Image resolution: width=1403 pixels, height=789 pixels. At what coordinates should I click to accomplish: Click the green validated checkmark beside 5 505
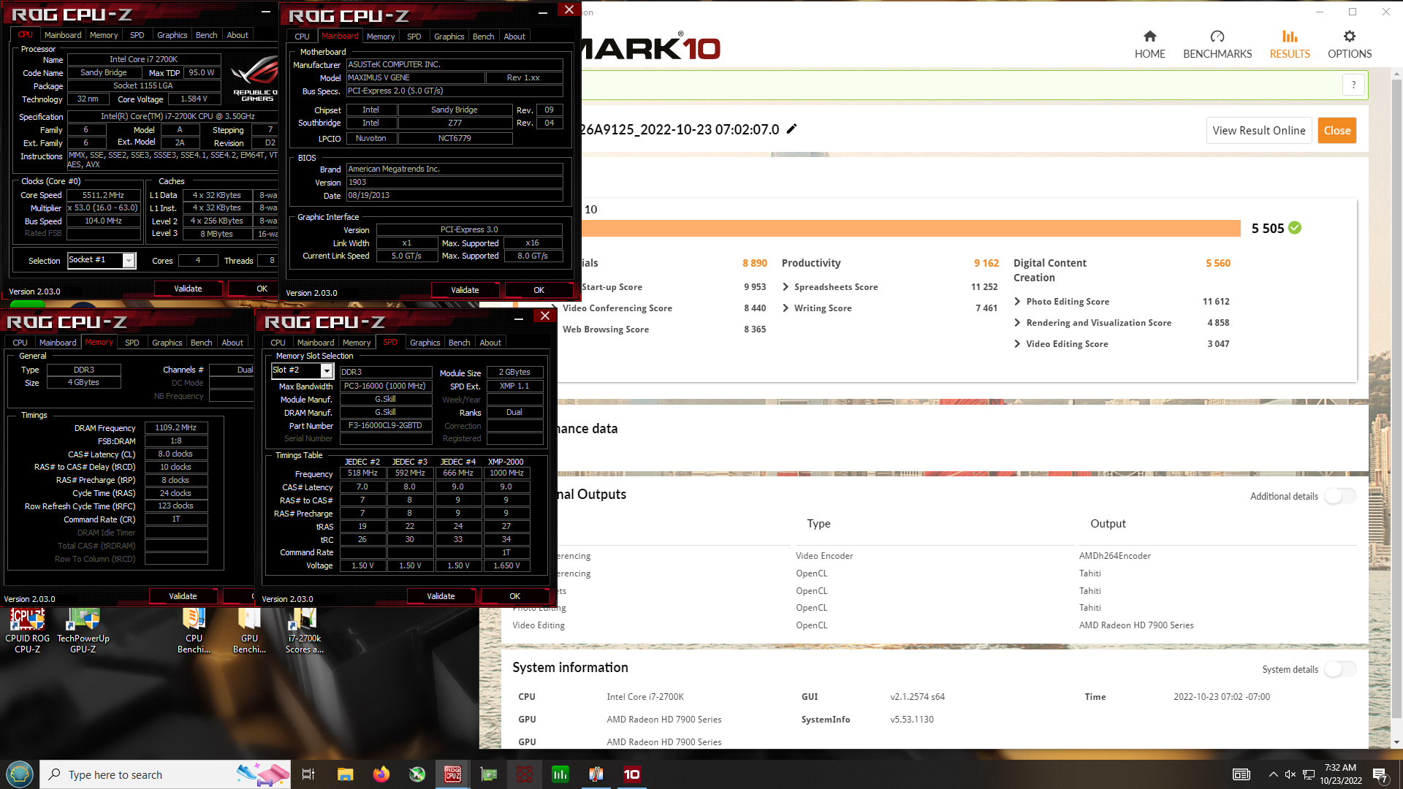coord(1295,228)
